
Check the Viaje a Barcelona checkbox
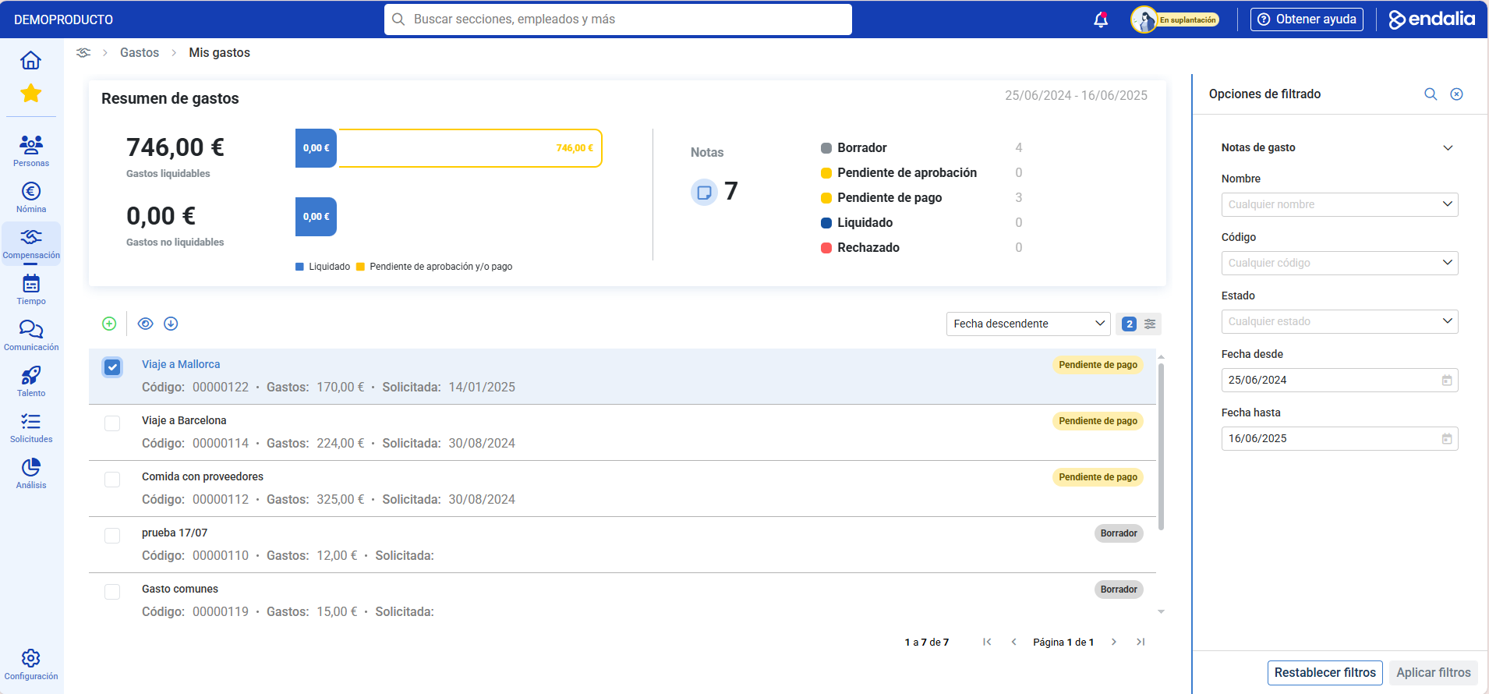[x=112, y=423]
